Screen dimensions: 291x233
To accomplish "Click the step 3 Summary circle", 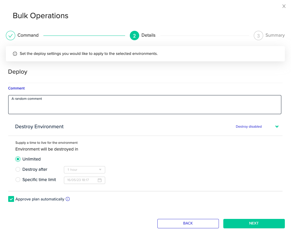I will point(258,36).
